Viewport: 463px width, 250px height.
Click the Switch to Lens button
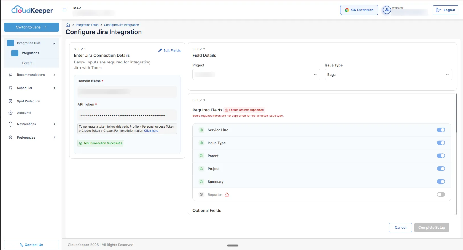[32, 27]
